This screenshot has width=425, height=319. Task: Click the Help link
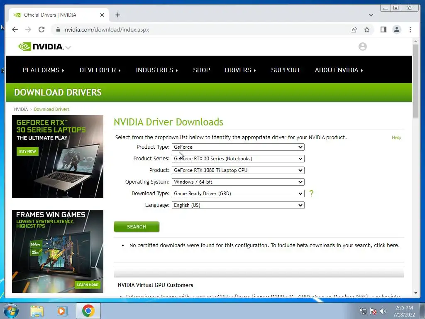[x=396, y=137]
